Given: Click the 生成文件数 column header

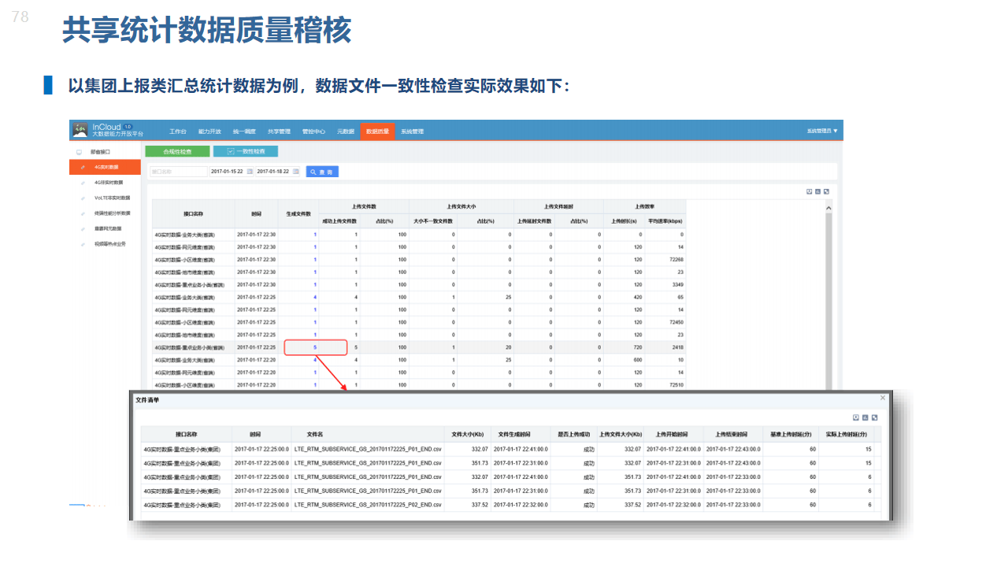Looking at the screenshot, I should tap(298, 213).
